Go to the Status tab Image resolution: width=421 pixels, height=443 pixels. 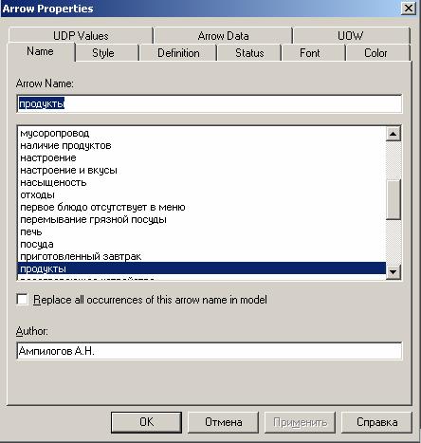pyautogui.click(x=249, y=53)
